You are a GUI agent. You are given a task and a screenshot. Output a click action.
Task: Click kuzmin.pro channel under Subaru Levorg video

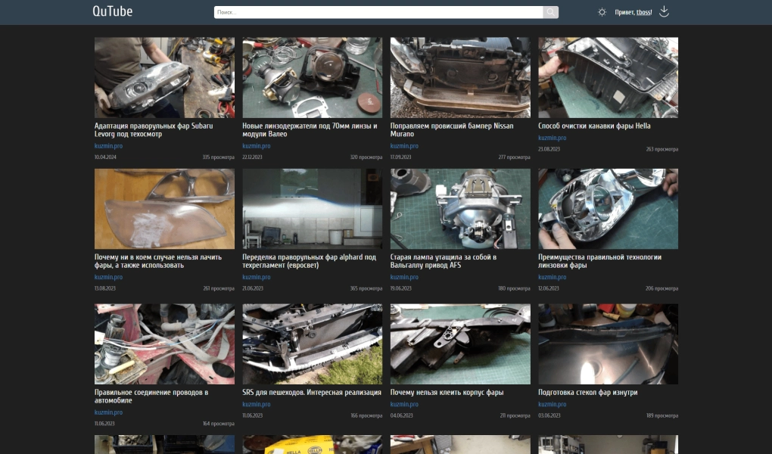point(108,146)
